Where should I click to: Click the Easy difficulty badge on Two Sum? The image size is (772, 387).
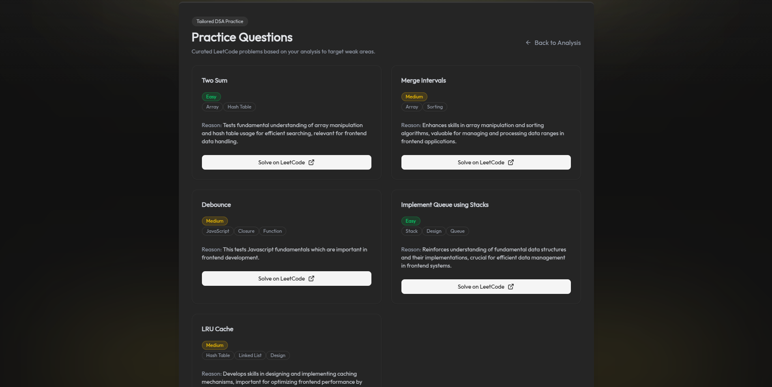pos(211,97)
